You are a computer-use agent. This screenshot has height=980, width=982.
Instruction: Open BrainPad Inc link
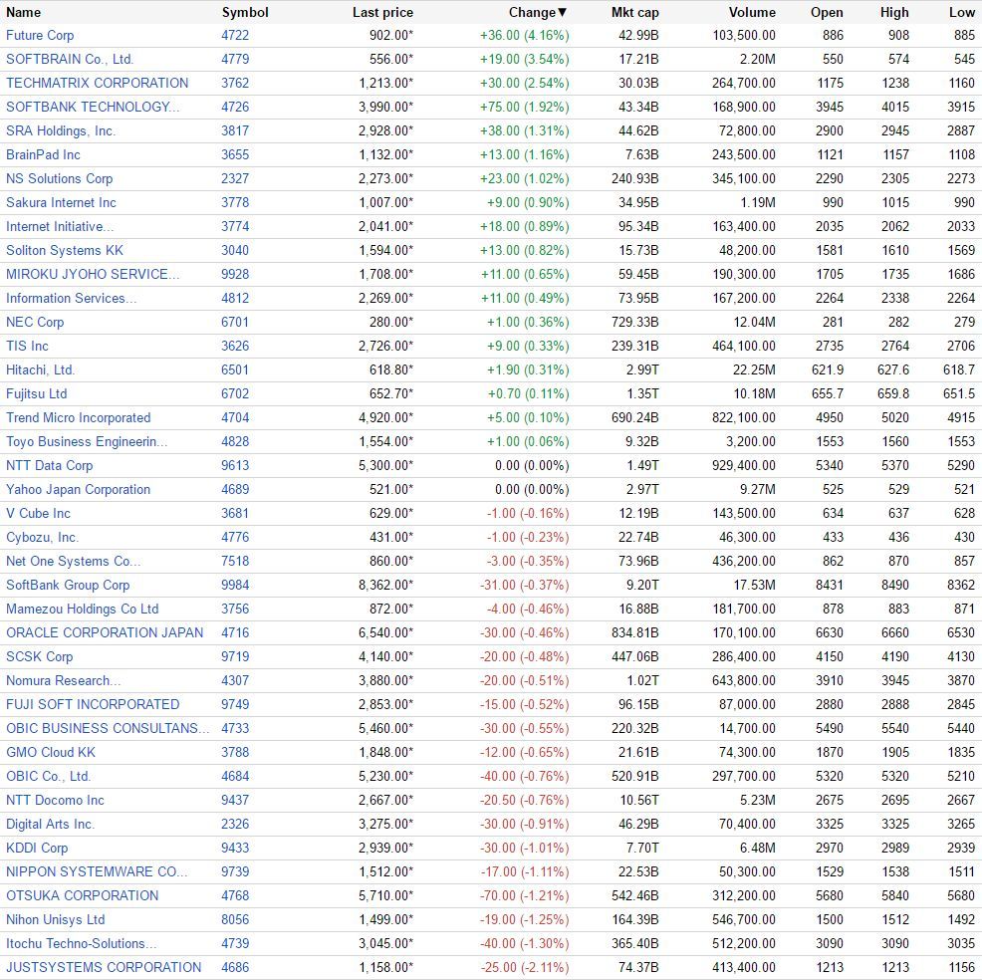tap(43, 154)
